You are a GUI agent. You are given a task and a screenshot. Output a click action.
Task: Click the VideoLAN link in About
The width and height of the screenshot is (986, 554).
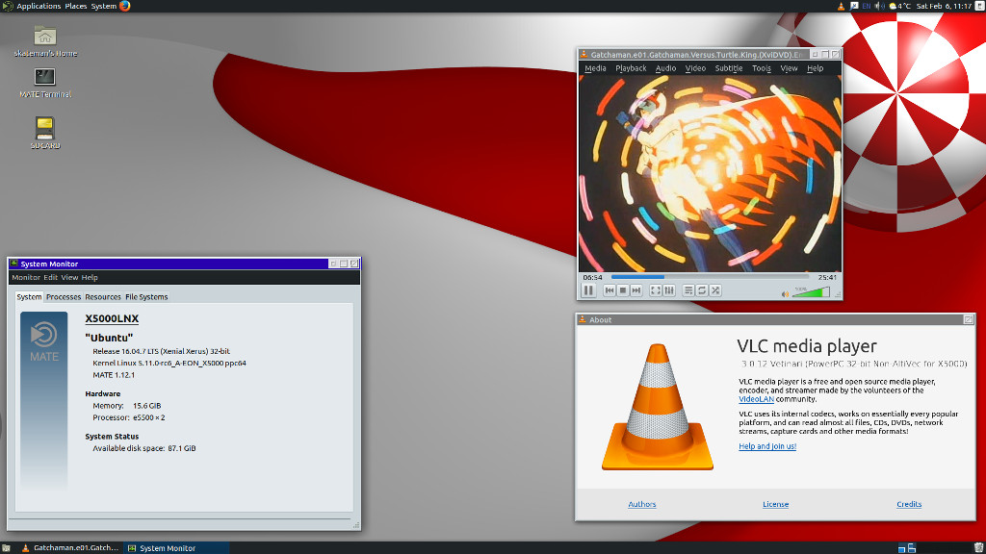click(756, 399)
